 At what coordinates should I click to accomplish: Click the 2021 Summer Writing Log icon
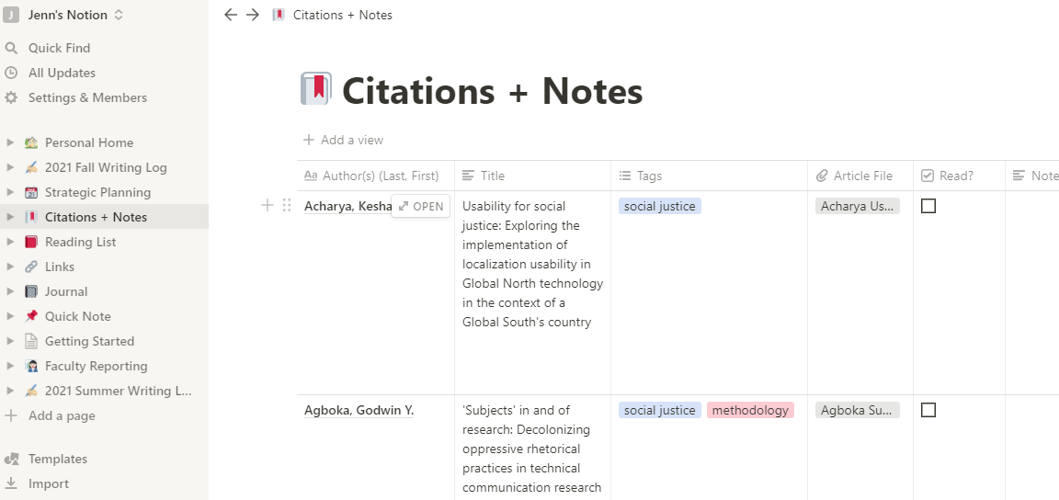(31, 392)
